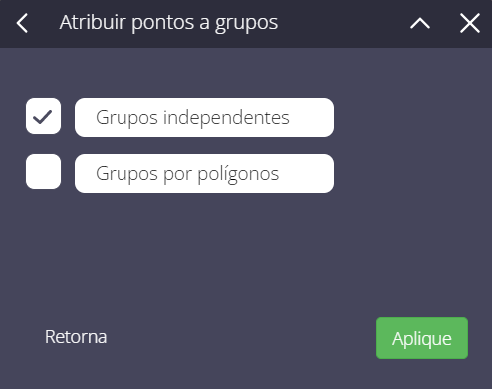Minimize the dialog via the caret icon

click(420, 24)
